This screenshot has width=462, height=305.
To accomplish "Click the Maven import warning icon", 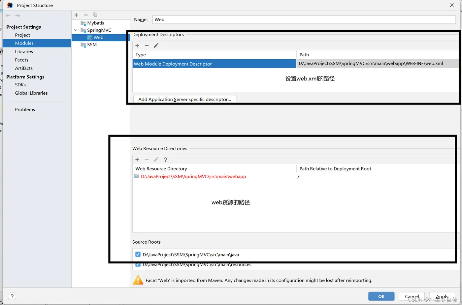I will [138, 280].
